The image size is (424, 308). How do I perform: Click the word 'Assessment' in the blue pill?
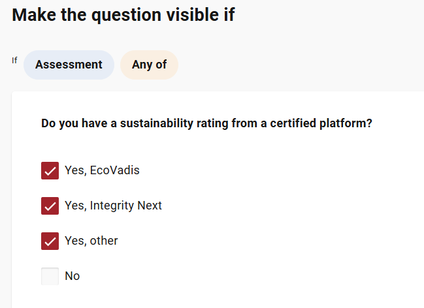(69, 65)
